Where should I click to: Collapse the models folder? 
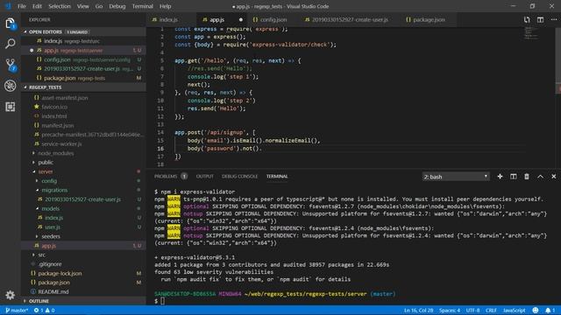(51, 208)
